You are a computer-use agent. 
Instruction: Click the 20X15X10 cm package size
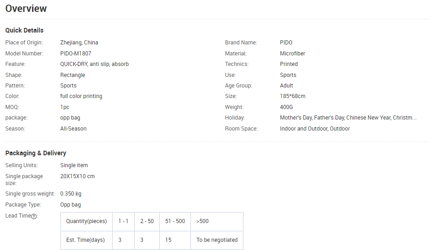point(77,176)
